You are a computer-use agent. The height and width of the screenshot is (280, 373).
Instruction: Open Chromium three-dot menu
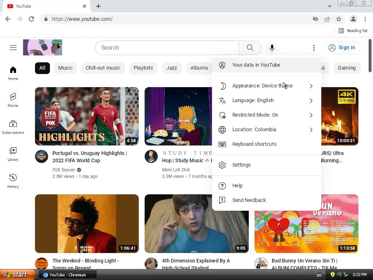tap(365, 19)
